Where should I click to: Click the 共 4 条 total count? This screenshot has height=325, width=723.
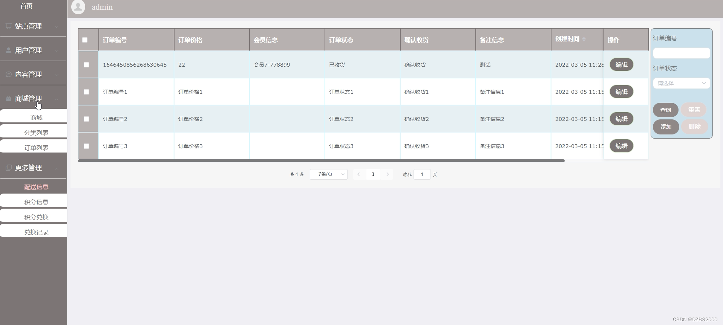(297, 174)
